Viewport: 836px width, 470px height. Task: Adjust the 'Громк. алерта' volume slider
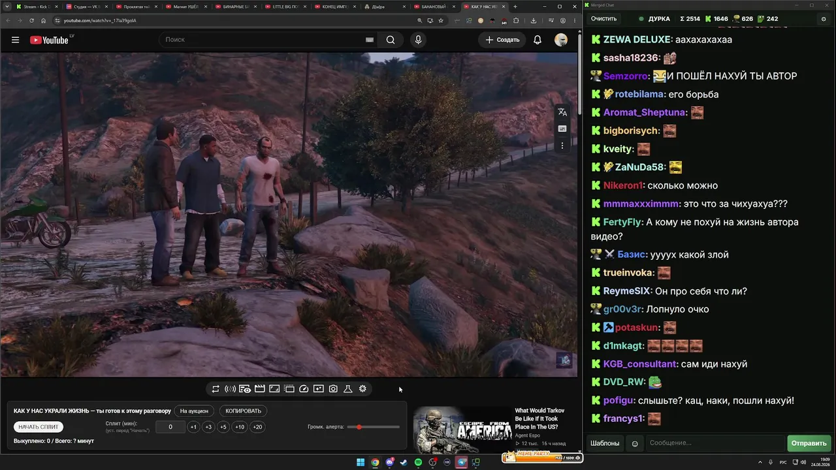(374, 427)
